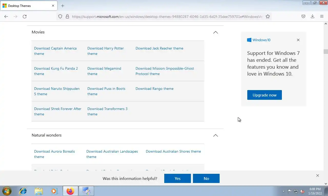Download Australian Shores theme
Viewport: 328px width, 196px height.
pos(173,151)
